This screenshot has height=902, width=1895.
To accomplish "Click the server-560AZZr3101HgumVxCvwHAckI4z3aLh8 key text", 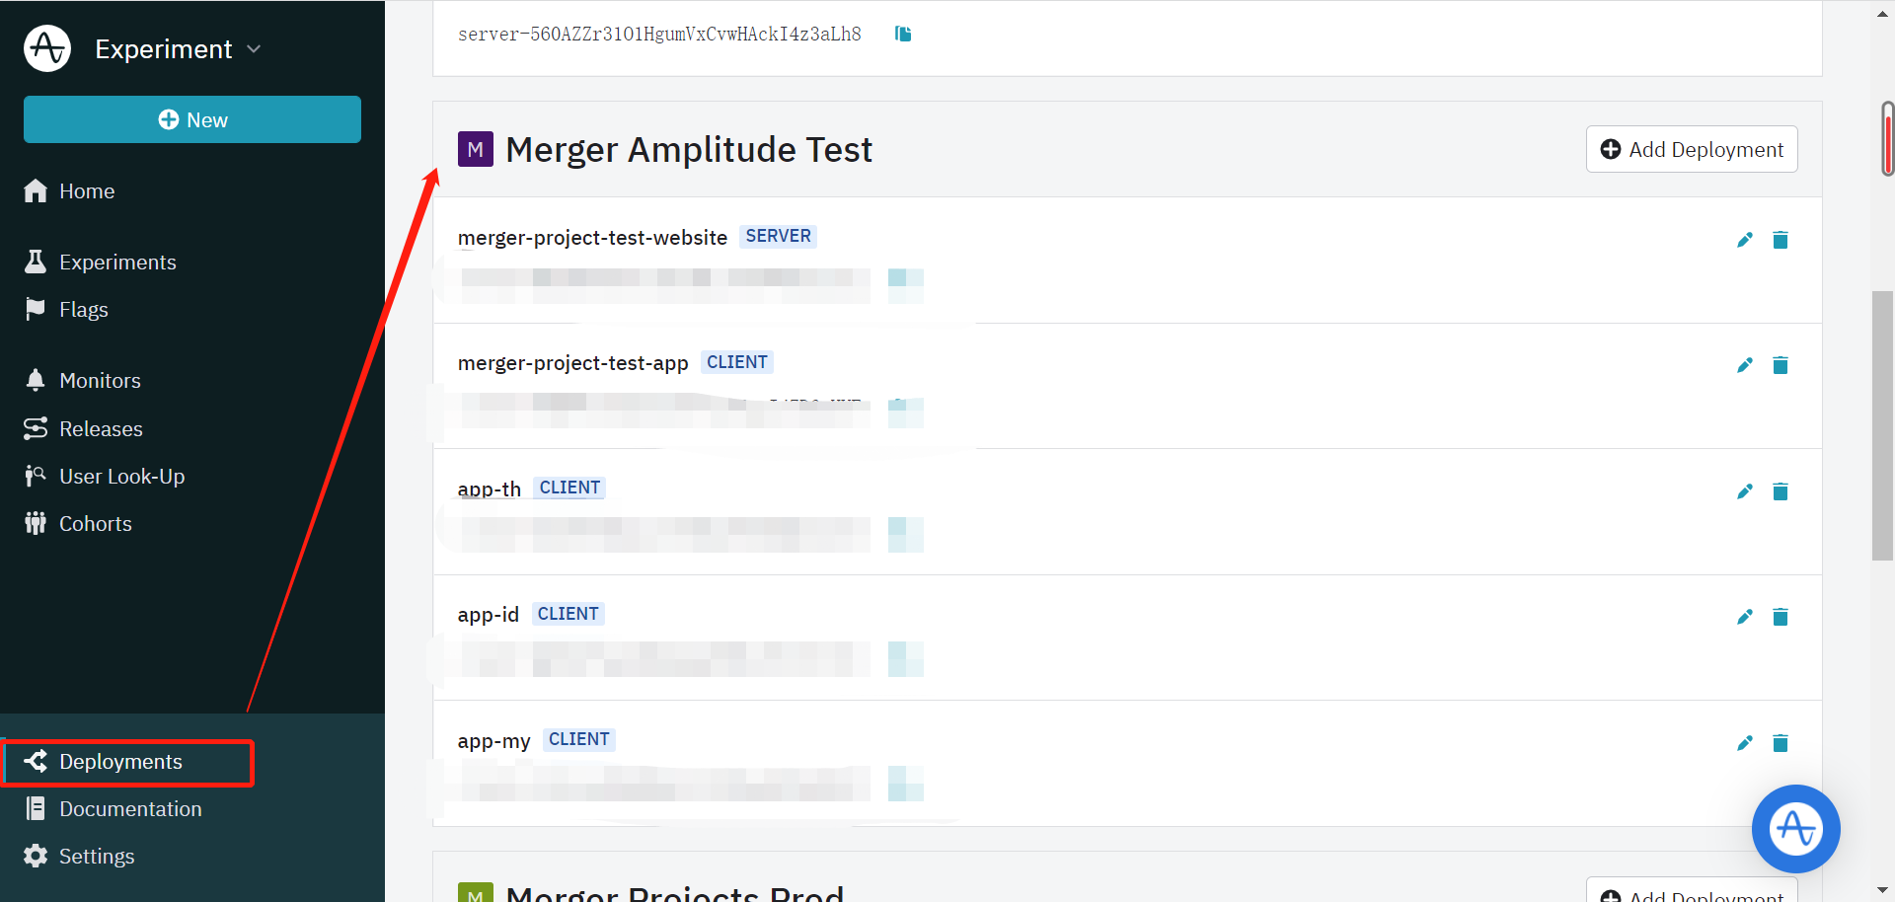I will (x=659, y=35).
